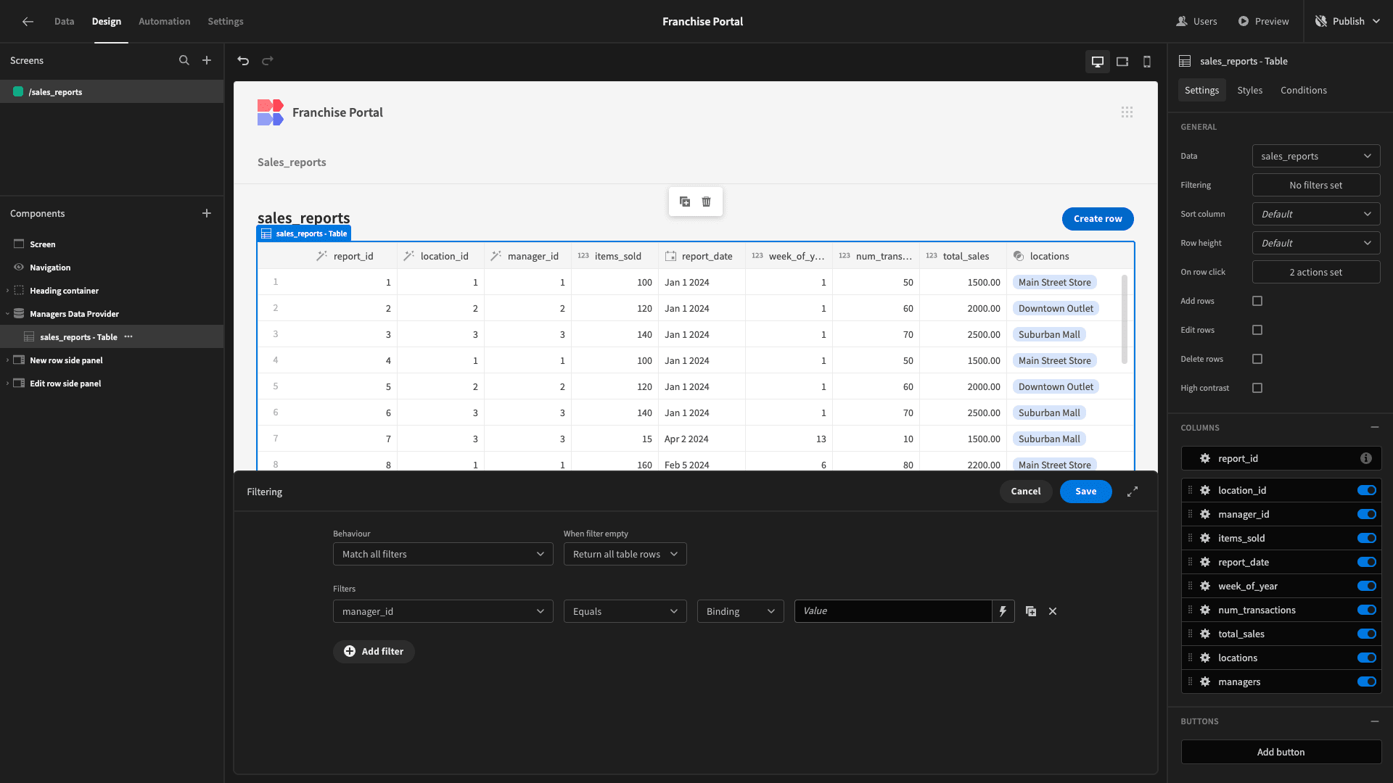Delete the selected component using trash icon

(x=706, y=202)
